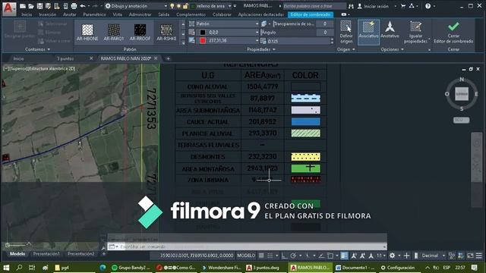
Task: Open the Anotar ribbon tab
Action: (x=69, y=14)
